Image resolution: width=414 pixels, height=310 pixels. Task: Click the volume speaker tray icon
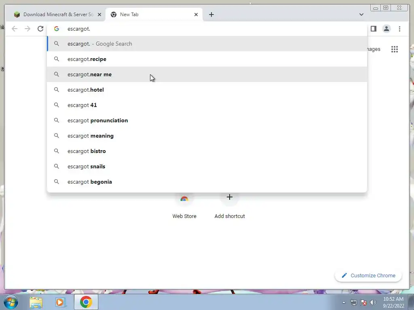[x=373, y=302]
